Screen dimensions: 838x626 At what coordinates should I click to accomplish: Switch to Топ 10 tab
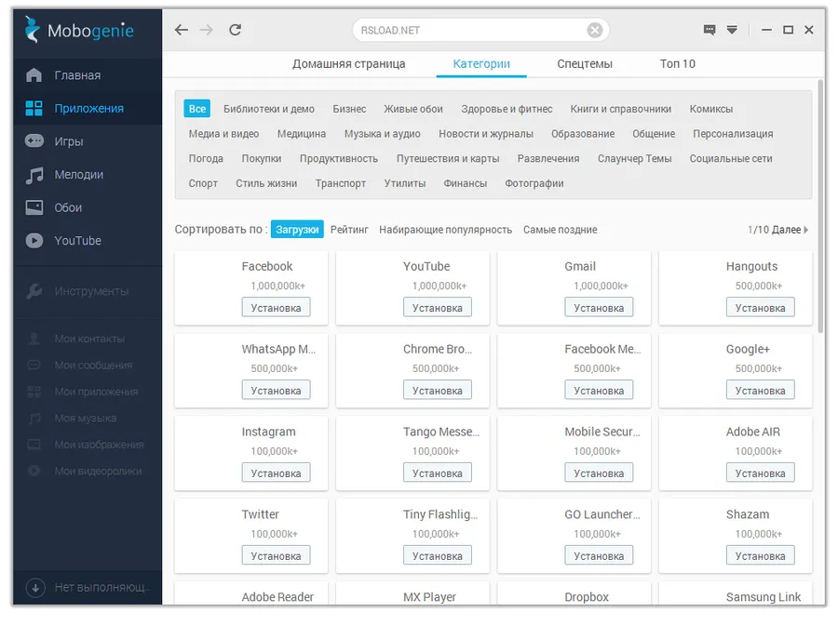677,64
